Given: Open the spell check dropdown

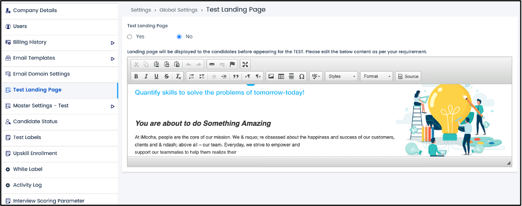Looking at the screenshot, I should tap(316, 77).
